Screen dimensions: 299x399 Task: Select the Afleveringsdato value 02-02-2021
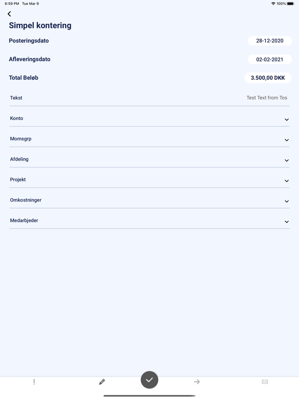[270, 59]
